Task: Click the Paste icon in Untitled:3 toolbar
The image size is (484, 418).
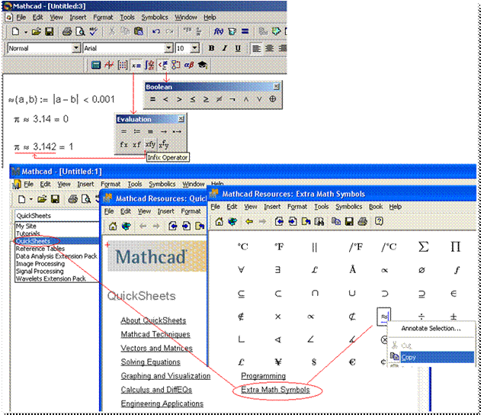Action: (x=139, y=31)
